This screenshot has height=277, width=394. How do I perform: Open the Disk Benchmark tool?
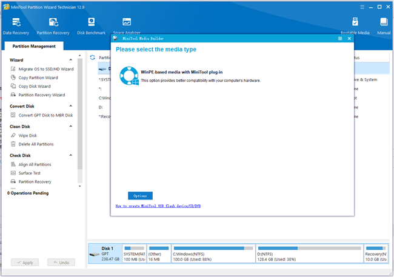point(91,25)
